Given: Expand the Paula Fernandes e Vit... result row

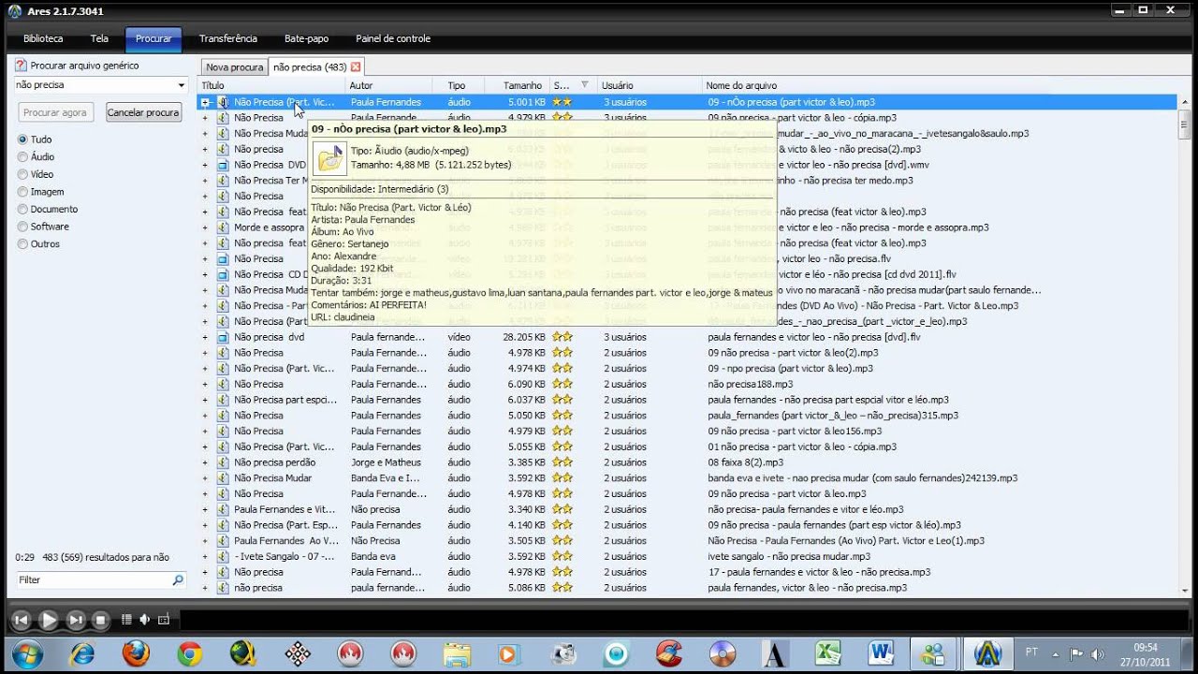Looking at the screenshot, I should click(205, 509).
